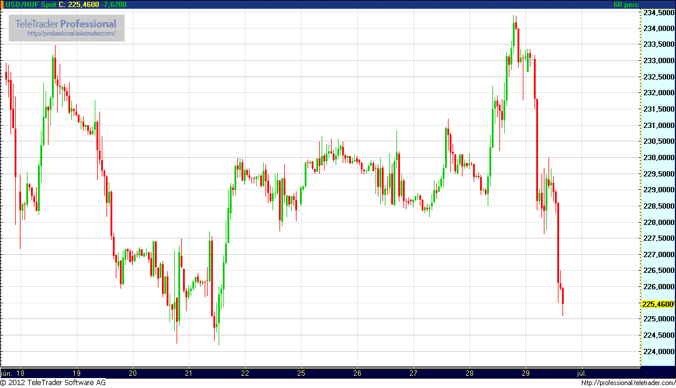The image size is (676, 388).
Task: Click the 232,0000 price axis label
Action: click(659, 93)
